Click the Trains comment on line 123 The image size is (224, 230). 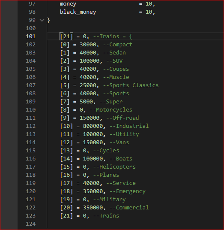pos(106,216)
